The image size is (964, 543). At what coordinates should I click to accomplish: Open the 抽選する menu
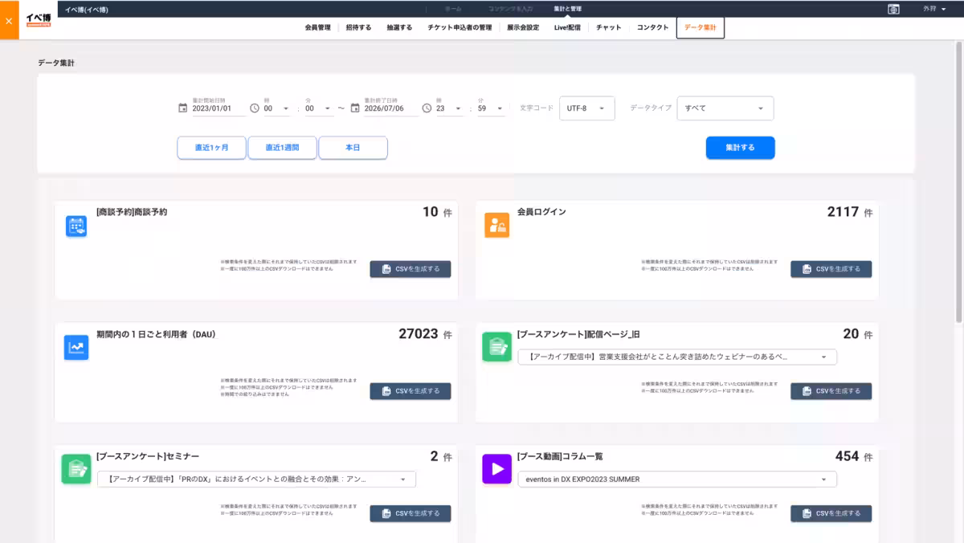399,27
